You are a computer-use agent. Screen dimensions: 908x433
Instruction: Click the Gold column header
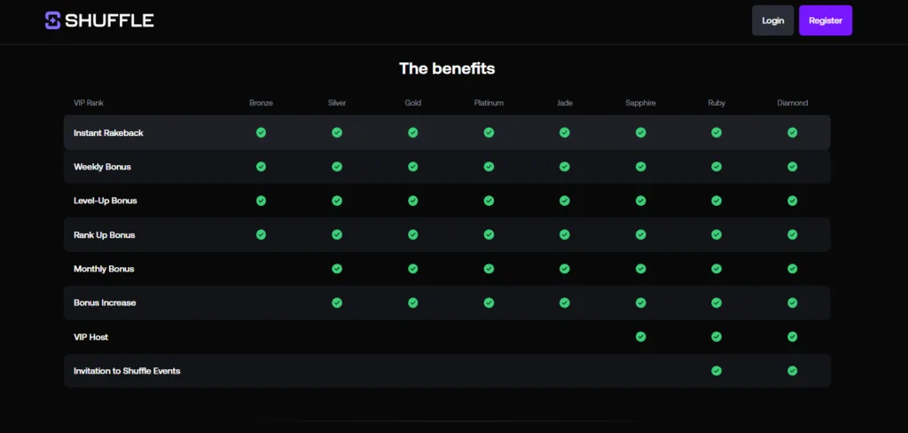click(413, 103)
